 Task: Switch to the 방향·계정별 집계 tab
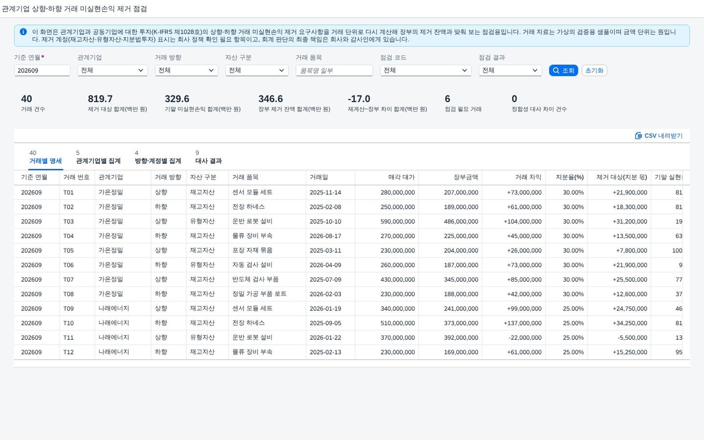coord(158,157)
